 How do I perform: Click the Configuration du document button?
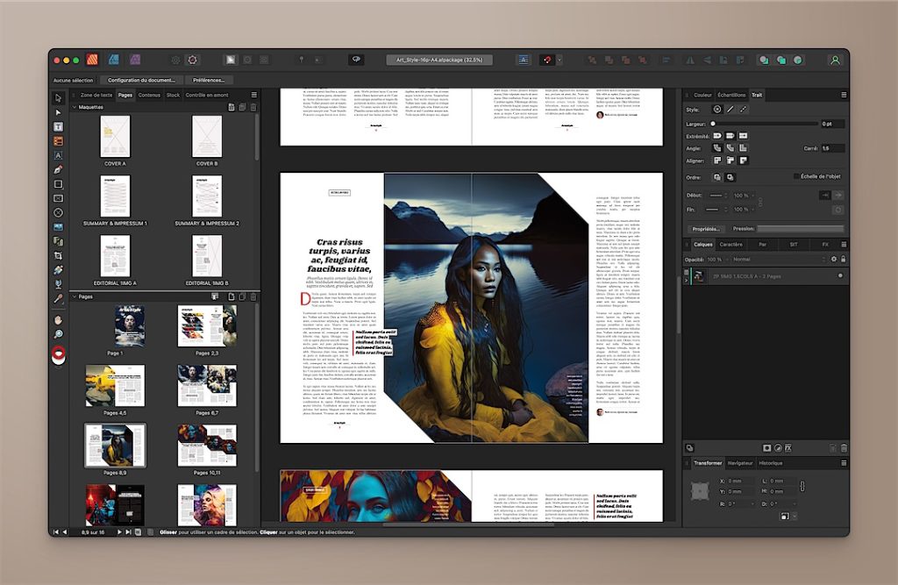coord(140,80)
